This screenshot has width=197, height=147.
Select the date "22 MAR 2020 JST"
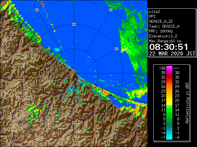pyautogui.click(x=172, y=54)
